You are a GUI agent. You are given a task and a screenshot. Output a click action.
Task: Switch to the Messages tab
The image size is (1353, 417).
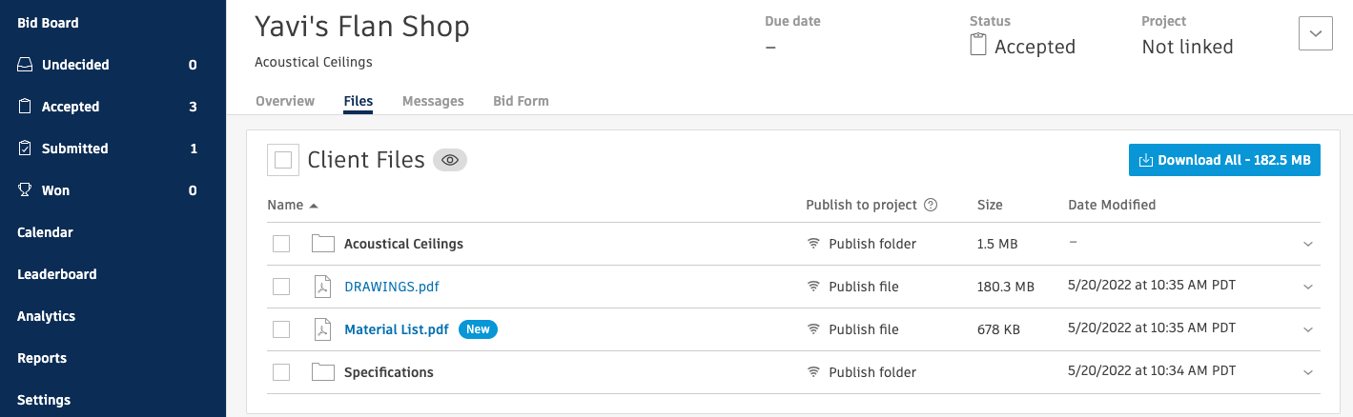[433, 101]
